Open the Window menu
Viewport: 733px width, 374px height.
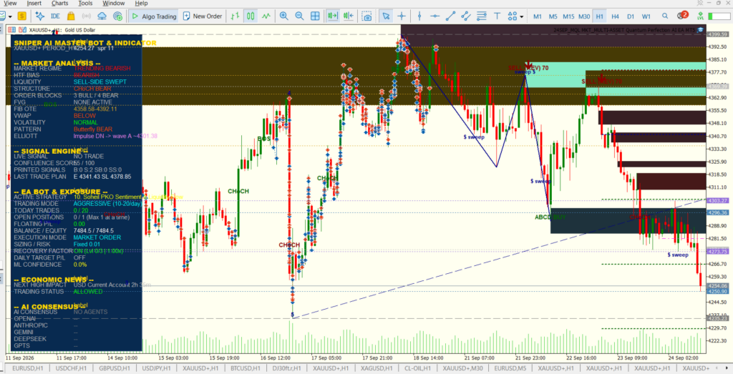coord(114,4)
